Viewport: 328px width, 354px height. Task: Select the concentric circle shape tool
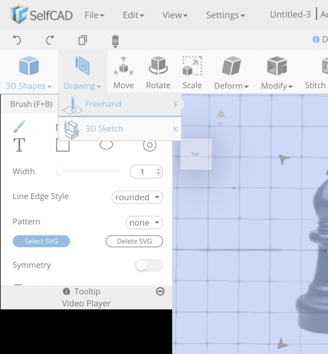(149, 145)
